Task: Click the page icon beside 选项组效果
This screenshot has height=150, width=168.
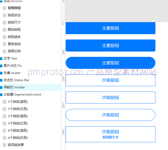Action: [x=4, y=145]
